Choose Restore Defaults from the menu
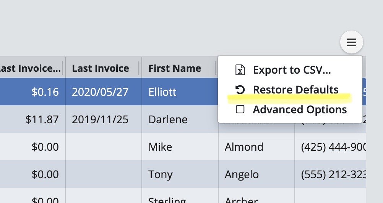 pos(295,90)
